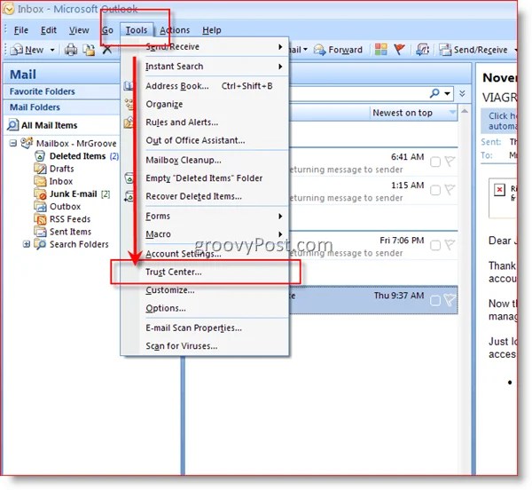Select the Deleted Items folder
Viewport: 532px width, 490px height.
coord(77,156)
